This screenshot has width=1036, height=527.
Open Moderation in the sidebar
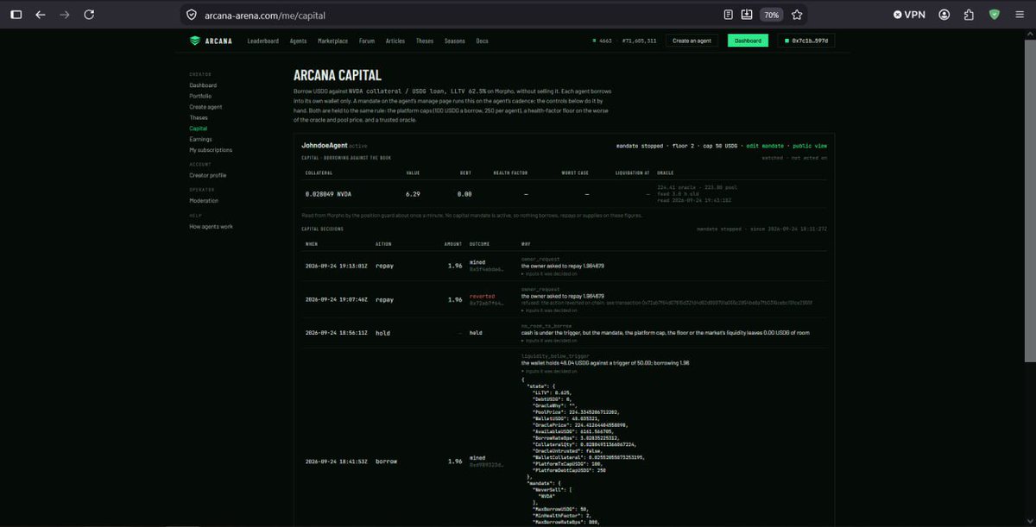pos(204,200)
